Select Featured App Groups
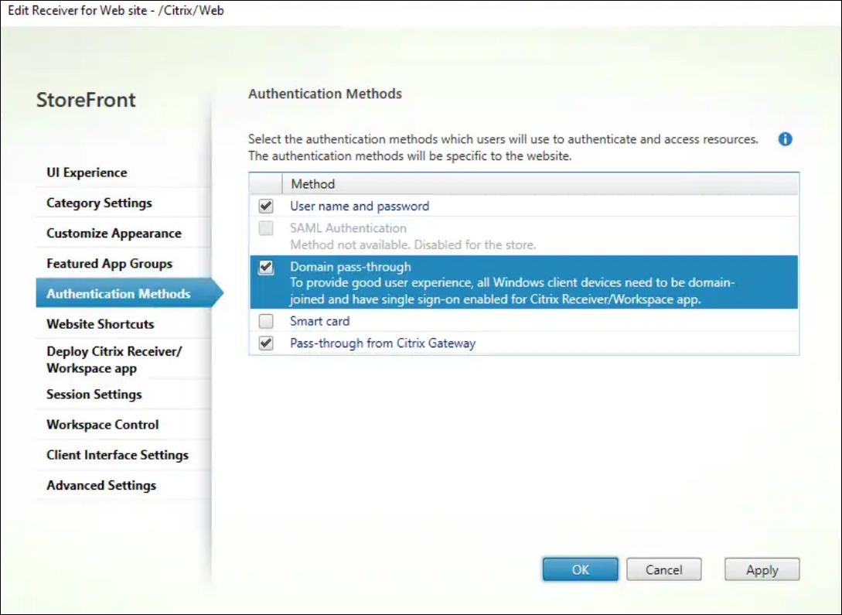 click(124, 263)
